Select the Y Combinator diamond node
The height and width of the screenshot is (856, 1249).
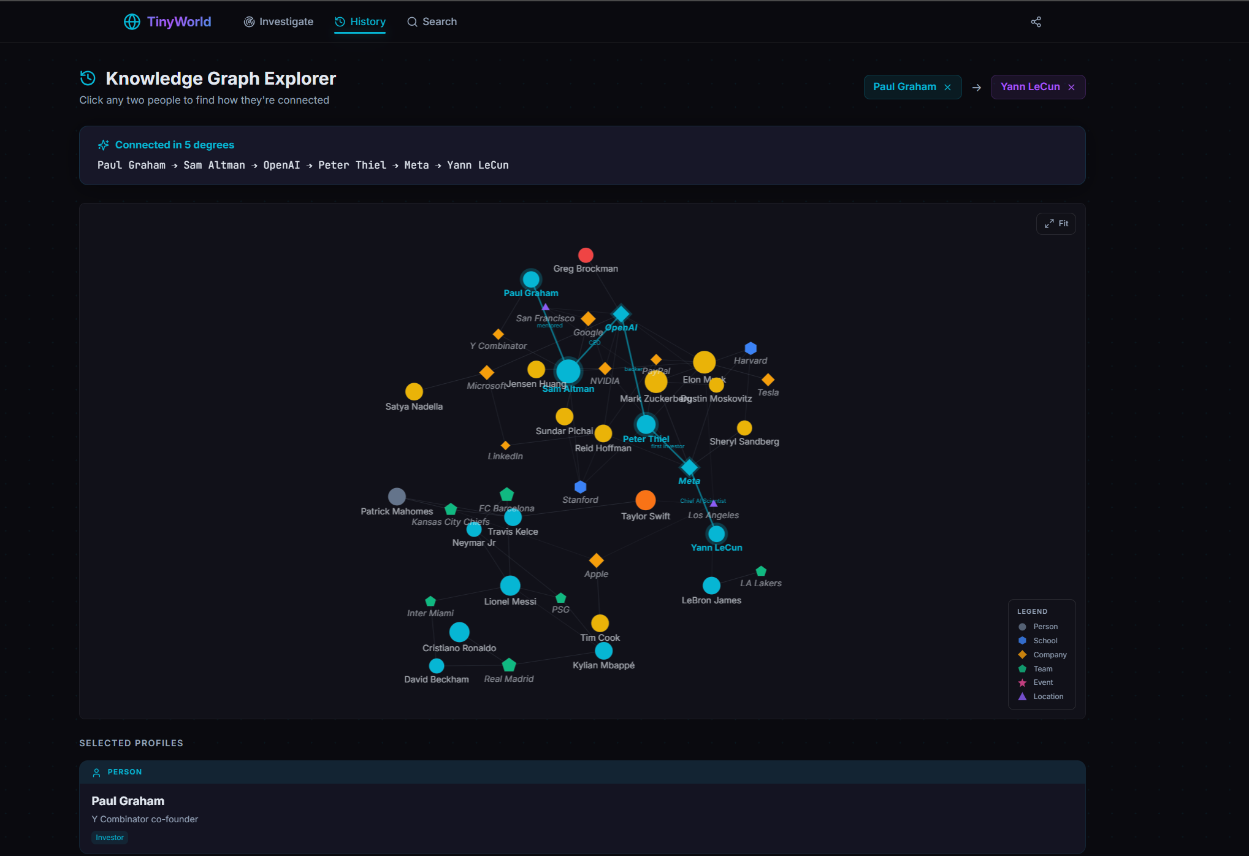[x=498, y=334]
